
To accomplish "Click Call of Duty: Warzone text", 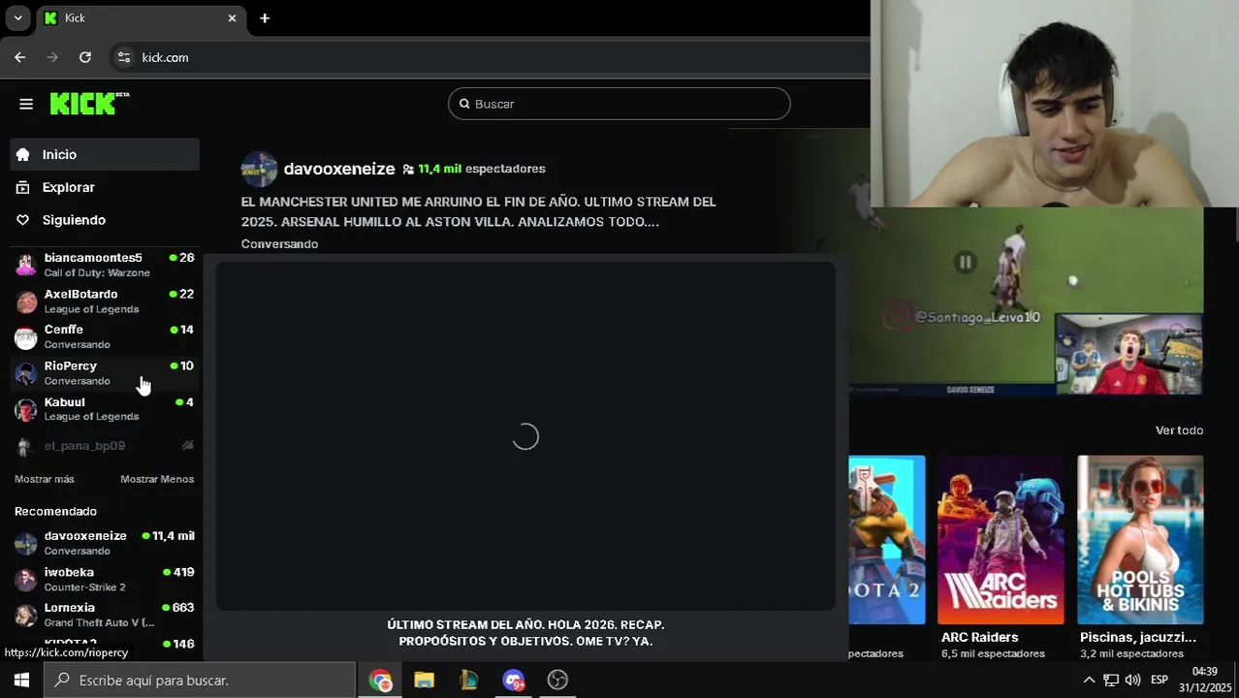I will pyautogui.click(x=97, y=273).
